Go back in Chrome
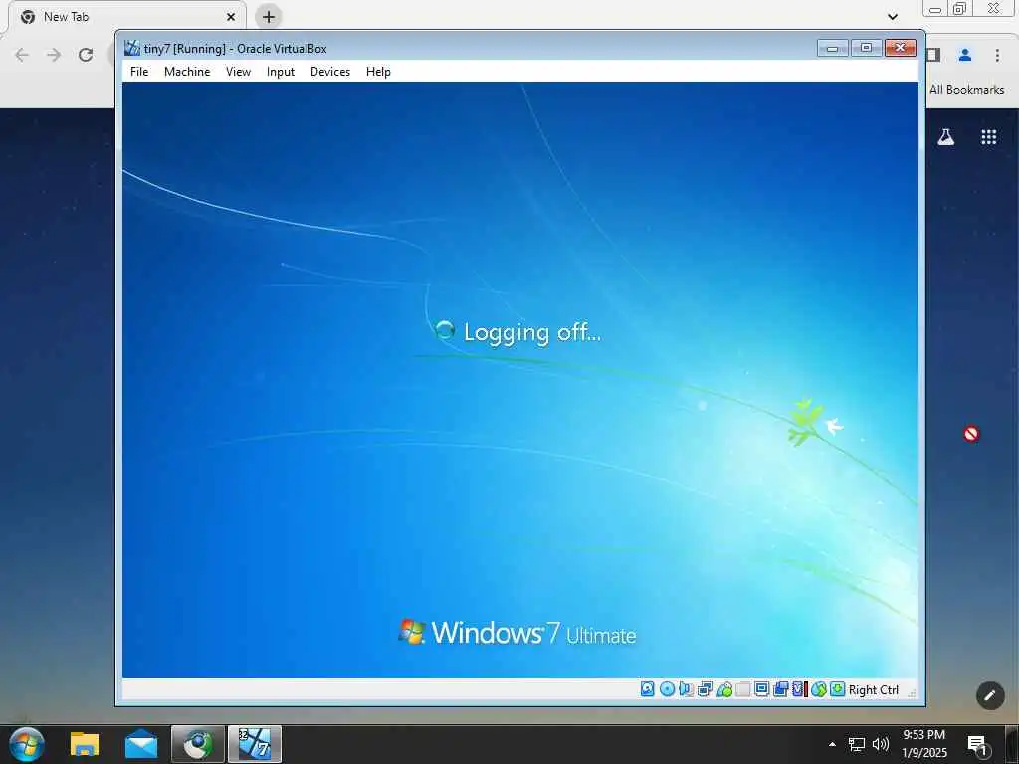Image resolution: width=1019 pixels, height=764 pixels. [x=22, y=55]
